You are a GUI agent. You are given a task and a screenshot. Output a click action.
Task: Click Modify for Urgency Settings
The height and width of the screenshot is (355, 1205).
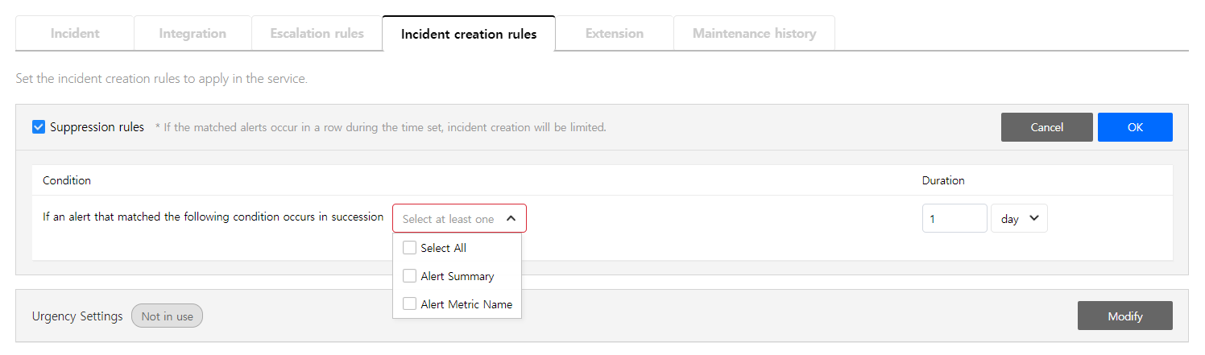click(1124, 316)
